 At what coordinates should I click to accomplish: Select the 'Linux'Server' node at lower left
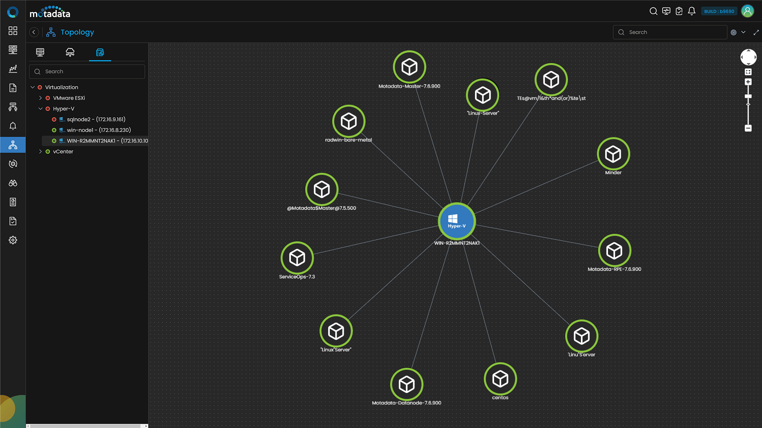click(x=336, y=331)
